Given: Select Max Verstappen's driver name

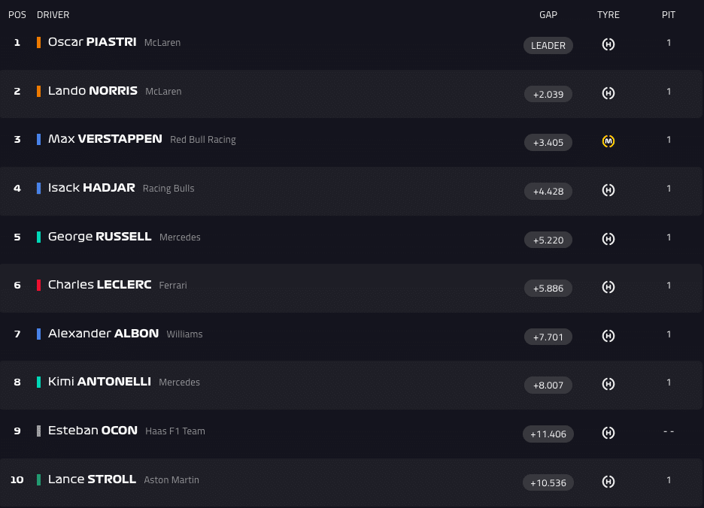Looking at the screenshot, I should [x=105, y=139].
